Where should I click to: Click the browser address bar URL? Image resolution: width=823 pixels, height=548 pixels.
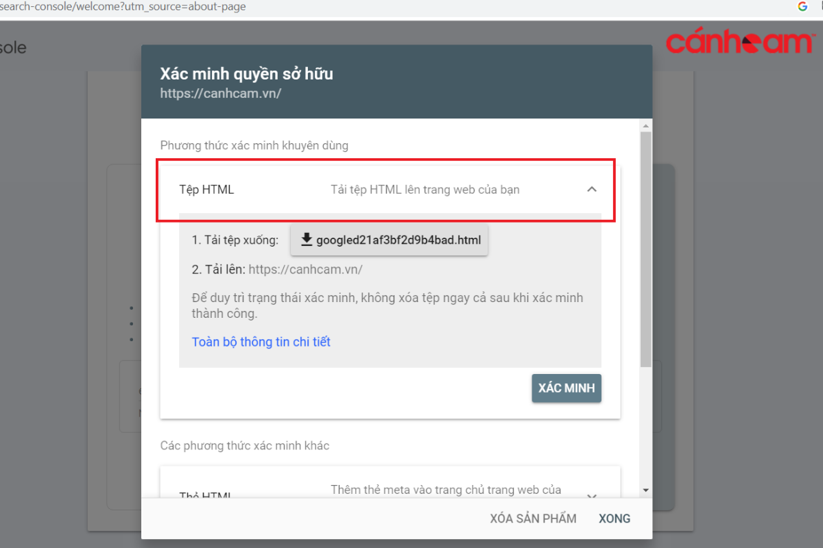point(123,7)
